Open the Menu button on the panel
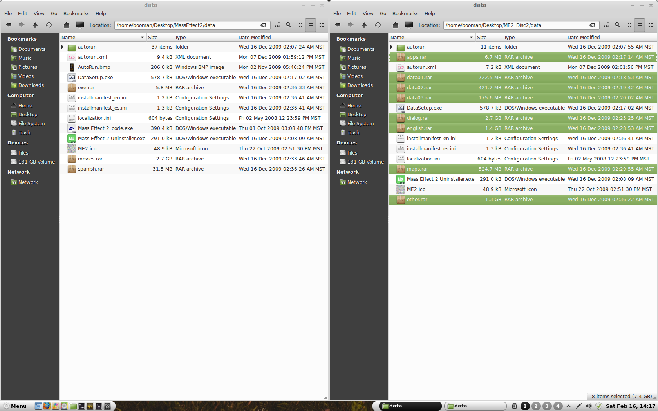The height and width of the screenshot is (411, 658). pos(15,406)
